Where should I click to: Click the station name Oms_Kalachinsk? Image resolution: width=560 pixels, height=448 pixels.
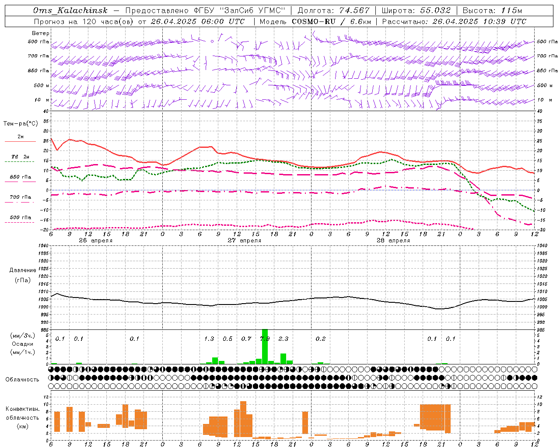tap(70, 11)
